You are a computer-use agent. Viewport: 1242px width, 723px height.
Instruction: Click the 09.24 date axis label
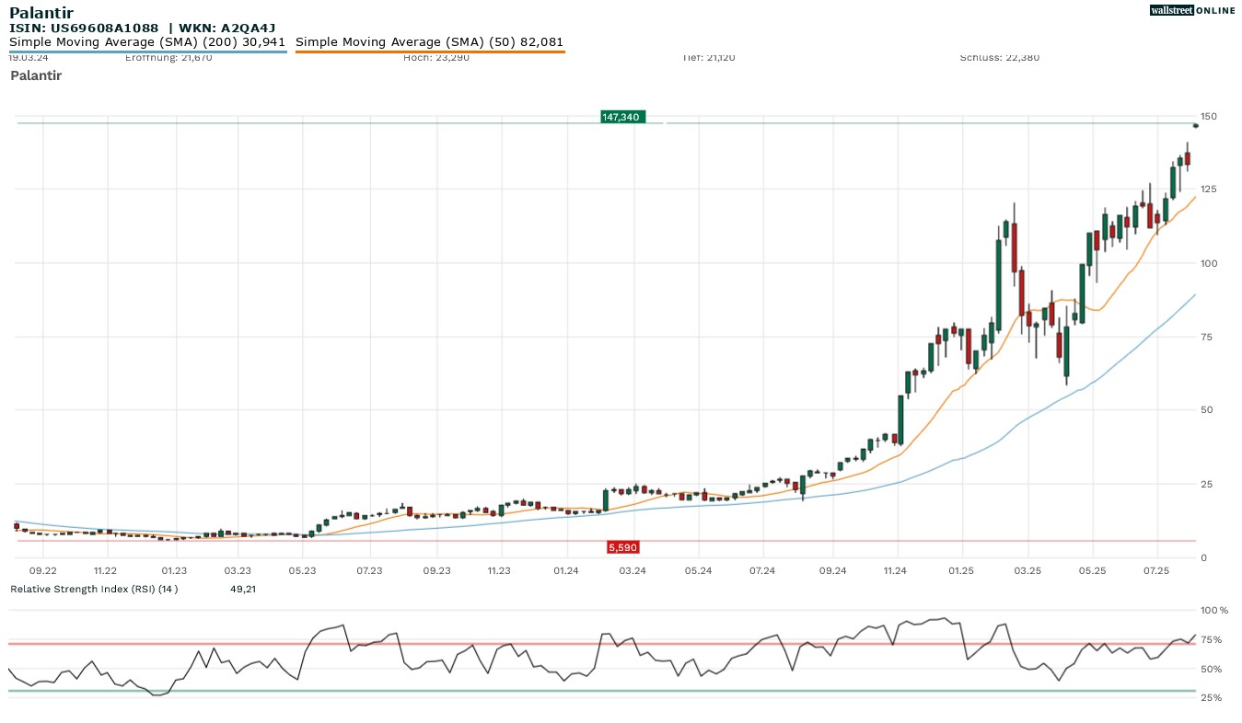pos(832,571)
